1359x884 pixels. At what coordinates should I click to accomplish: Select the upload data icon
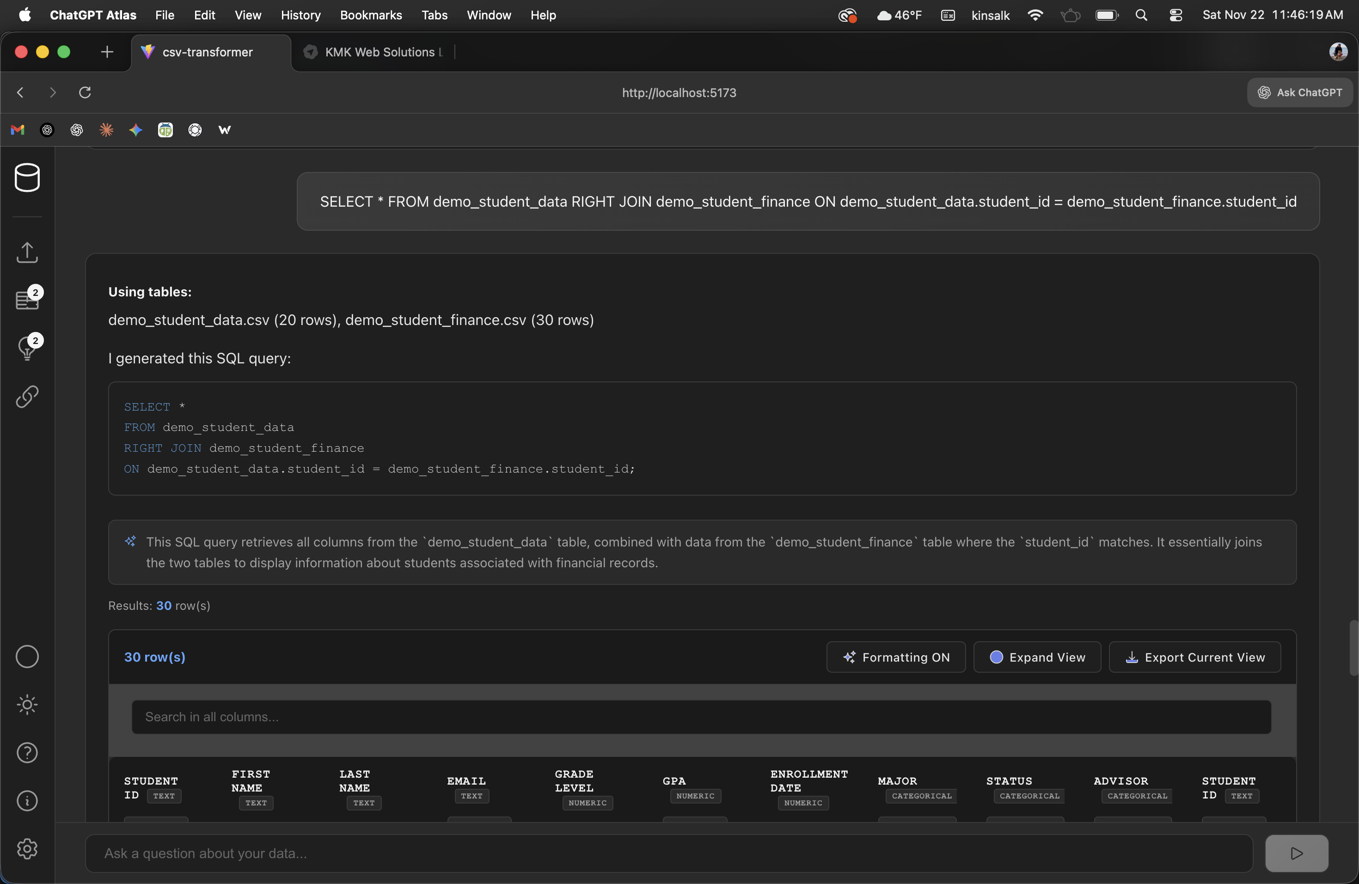point(27,252)
